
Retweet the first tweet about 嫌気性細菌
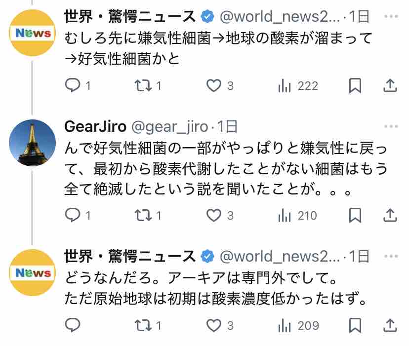(x=148, y=85)
